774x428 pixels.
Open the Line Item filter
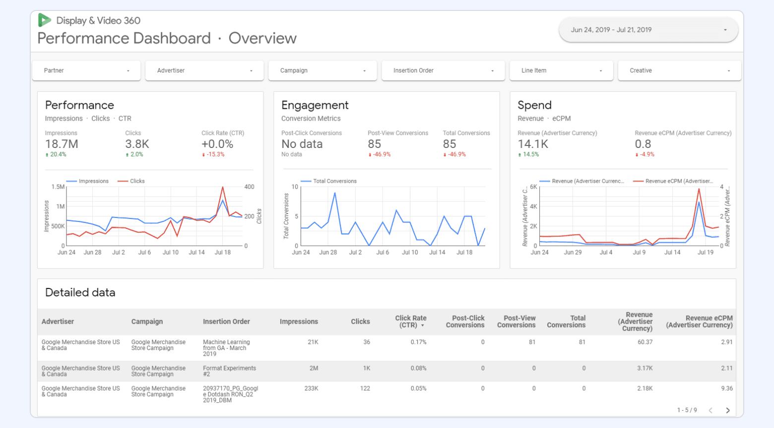[560, 70]
